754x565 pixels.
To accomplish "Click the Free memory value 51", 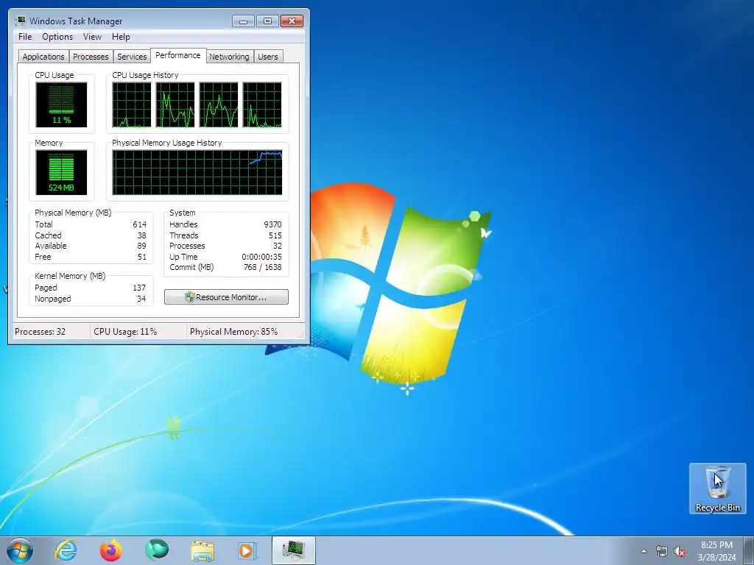I will 142,257.
